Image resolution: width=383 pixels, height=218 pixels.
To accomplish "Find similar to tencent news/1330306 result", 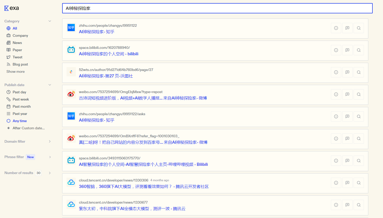I will tap(359, 183).
